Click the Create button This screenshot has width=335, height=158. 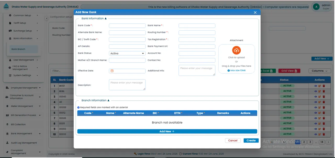point(251,140)
